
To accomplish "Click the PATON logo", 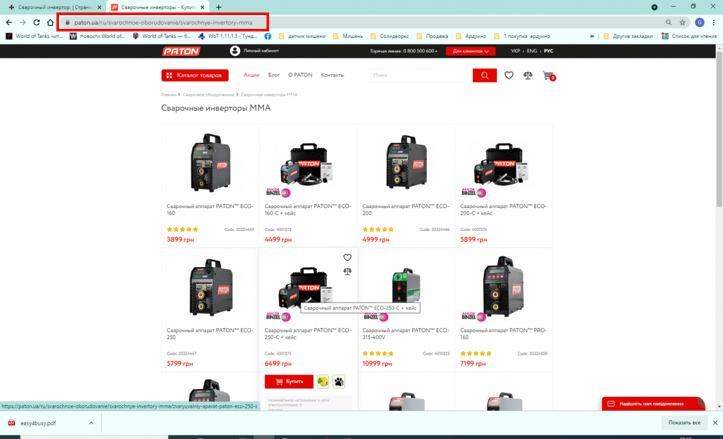I will 181,51.
